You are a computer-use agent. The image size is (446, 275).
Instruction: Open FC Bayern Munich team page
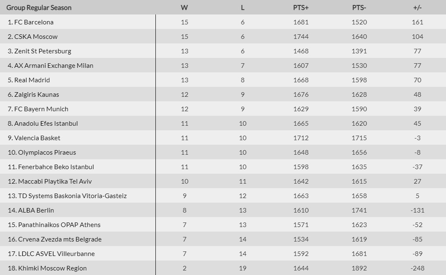tap(41, 109)
